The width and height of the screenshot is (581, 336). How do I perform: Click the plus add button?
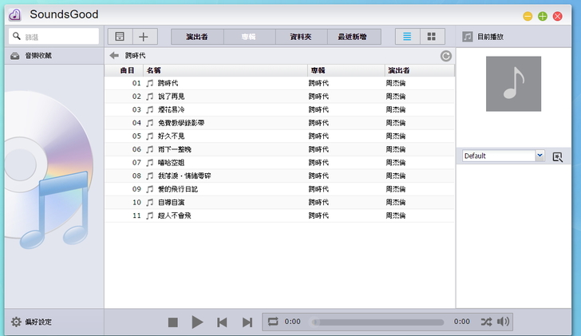tap(144, 37)
